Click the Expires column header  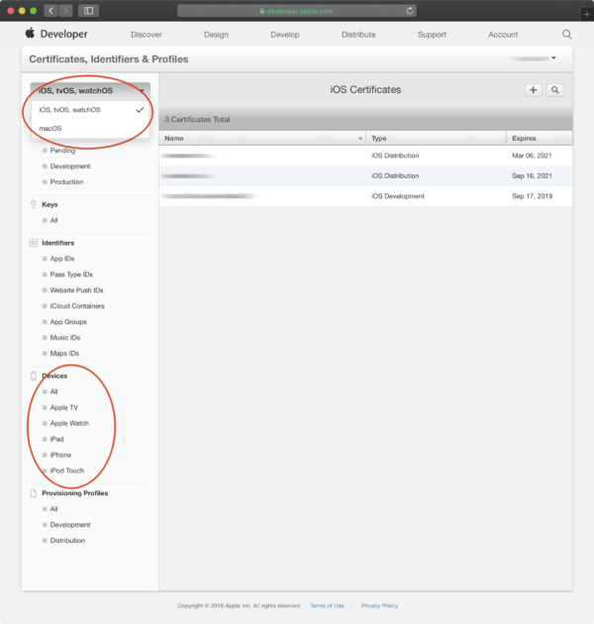(540, 138)
